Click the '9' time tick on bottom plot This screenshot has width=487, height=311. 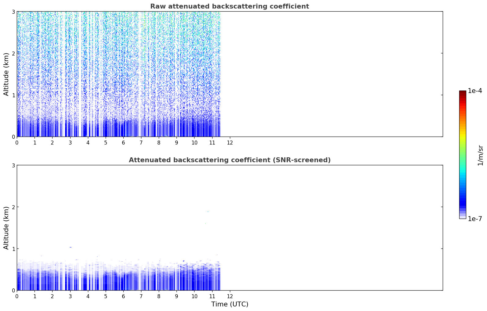pos(176,296)
